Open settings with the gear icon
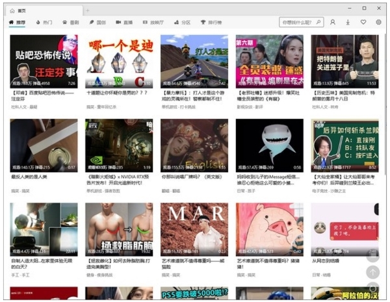390x302 pixels. (379, 22)
